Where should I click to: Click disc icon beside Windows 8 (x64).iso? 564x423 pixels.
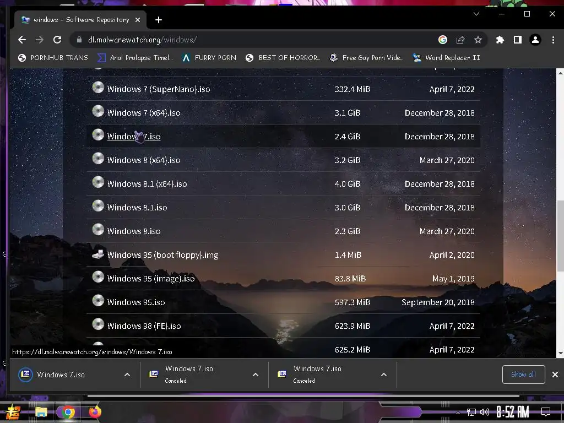pos(98,159)
